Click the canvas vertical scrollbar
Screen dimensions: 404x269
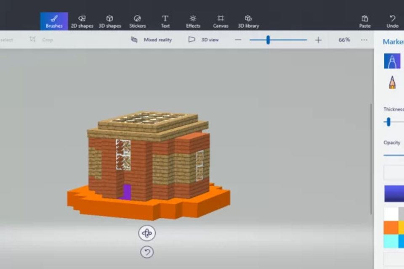click(371, 159)
